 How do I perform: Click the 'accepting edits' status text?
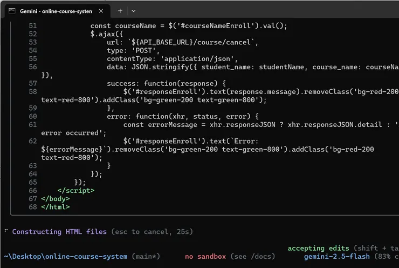[318, 248]
